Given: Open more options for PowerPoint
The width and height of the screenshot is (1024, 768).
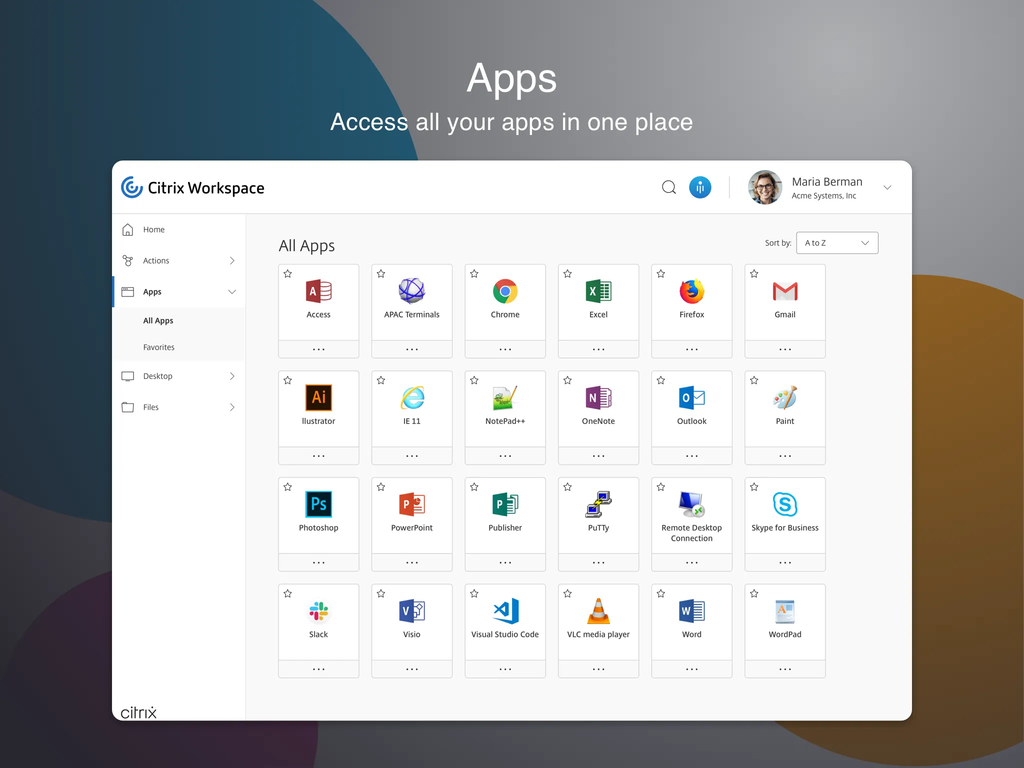Looking at the screenshot, I should pos(411,562).
